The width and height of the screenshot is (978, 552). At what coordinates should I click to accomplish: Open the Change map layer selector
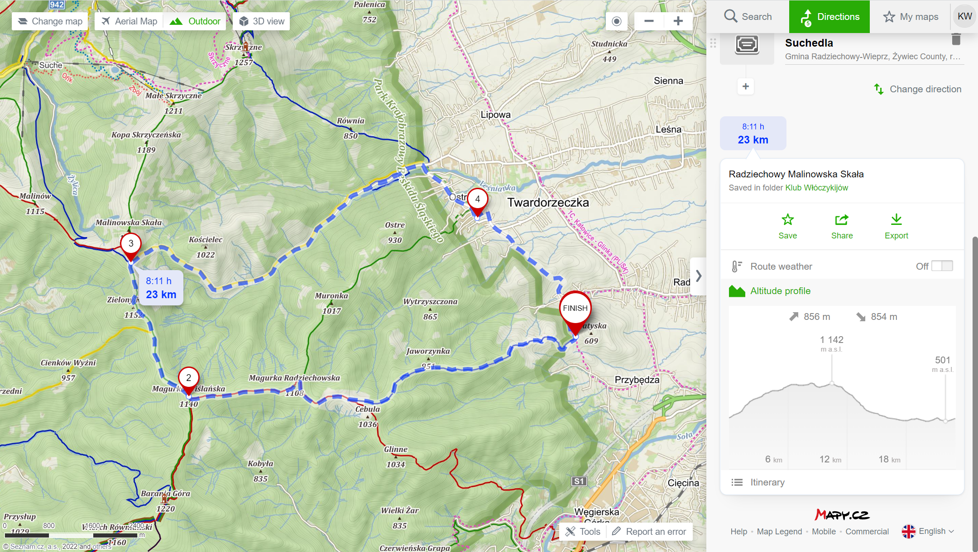[50, 21]
